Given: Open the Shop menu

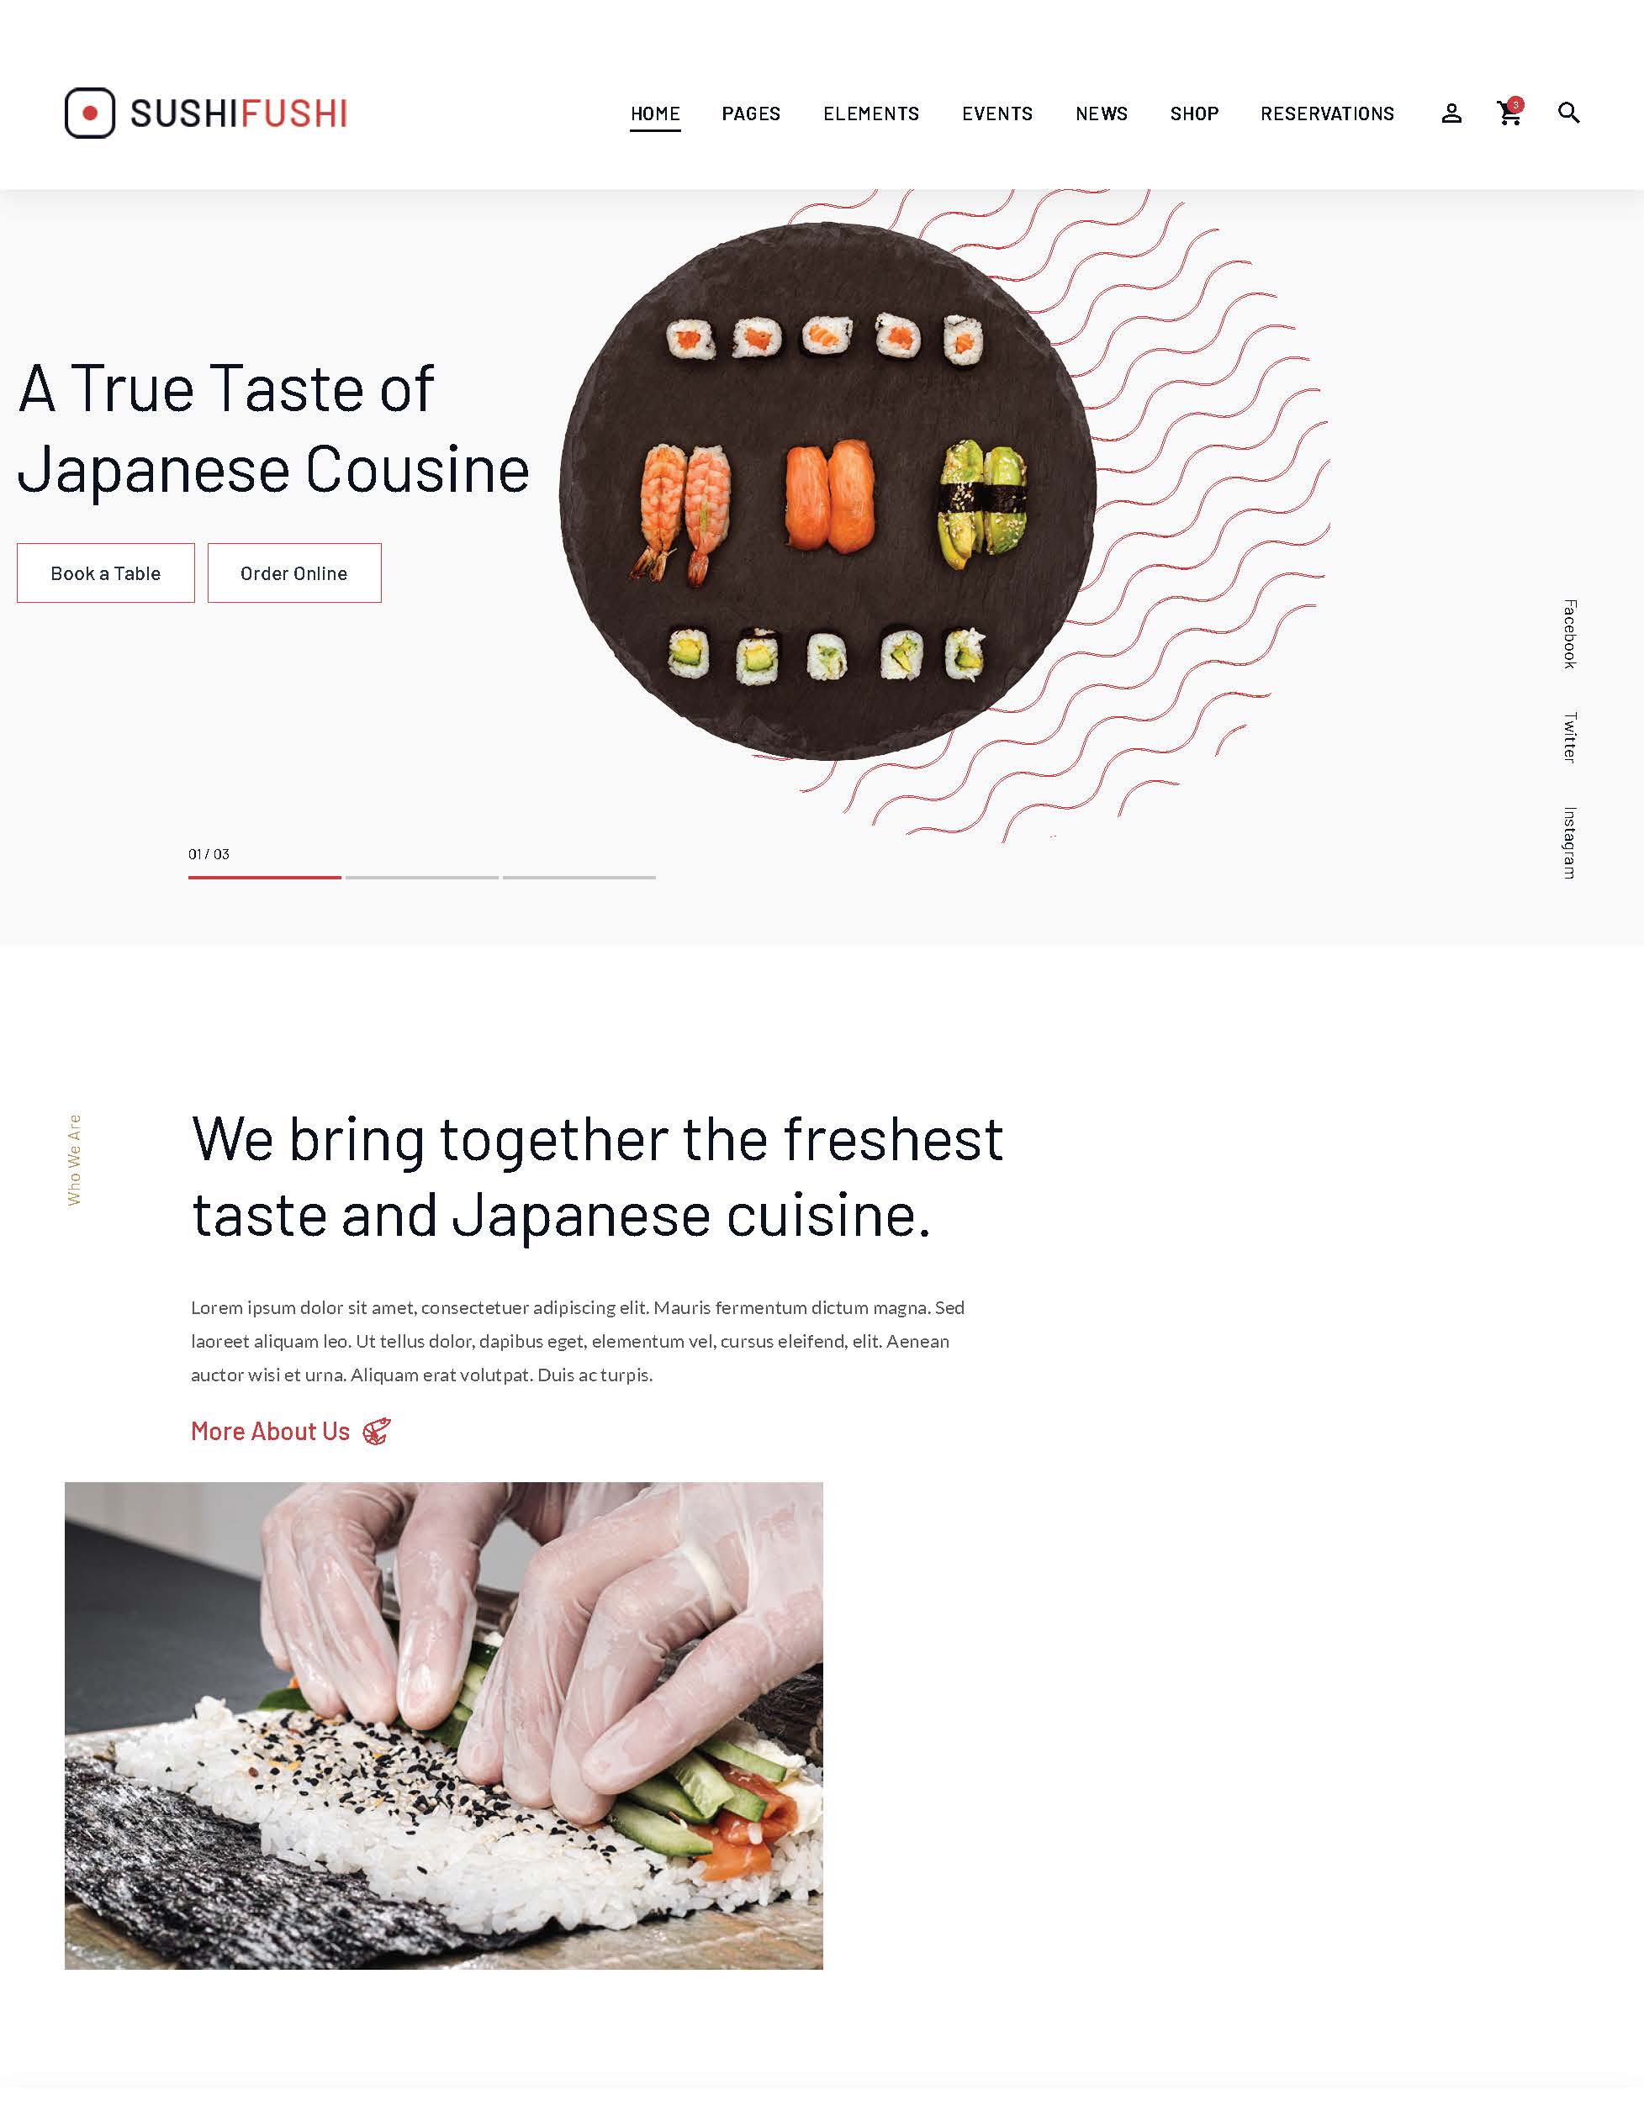Looking at the screenshot, I should [x=1194, y=114].
